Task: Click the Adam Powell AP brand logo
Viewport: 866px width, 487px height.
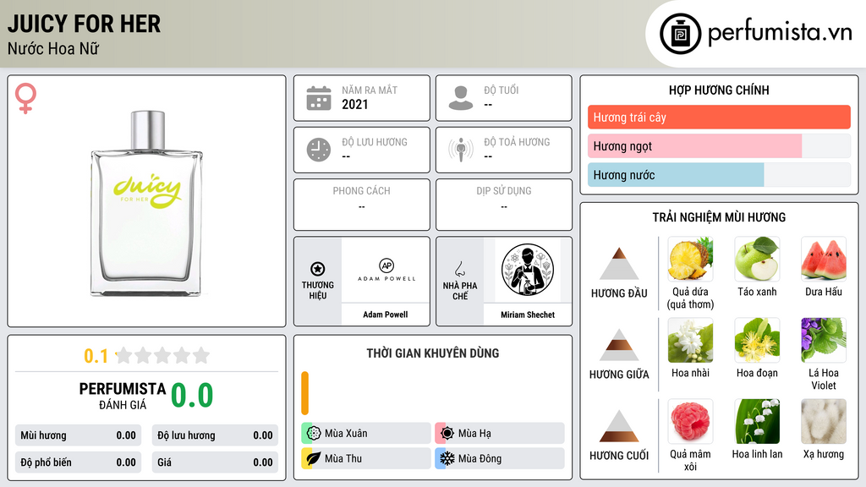Action: pyautogui.click(x=386, y=270)
